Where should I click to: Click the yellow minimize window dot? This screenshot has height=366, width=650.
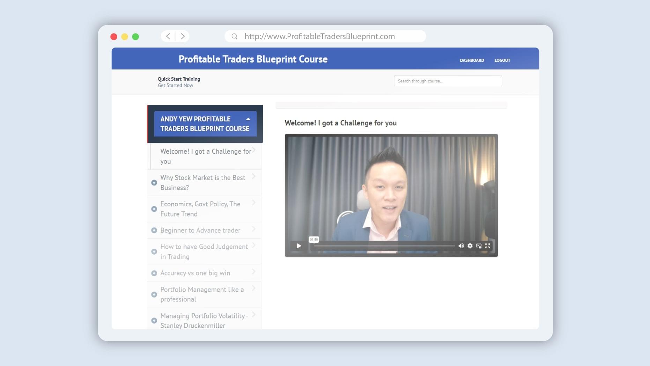pos(125,37)
